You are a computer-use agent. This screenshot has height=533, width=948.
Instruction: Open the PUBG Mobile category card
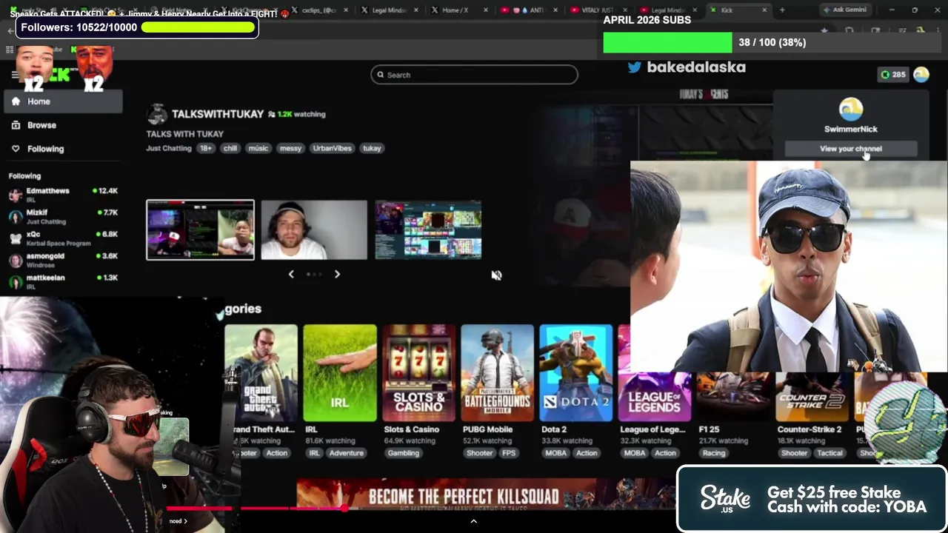pos(497,373)
